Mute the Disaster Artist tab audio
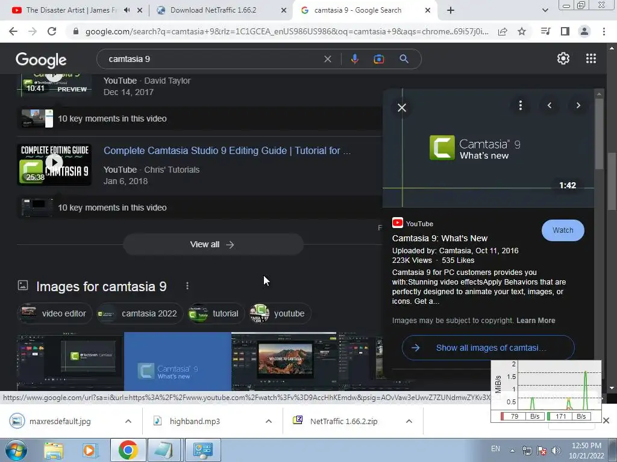 127,10
